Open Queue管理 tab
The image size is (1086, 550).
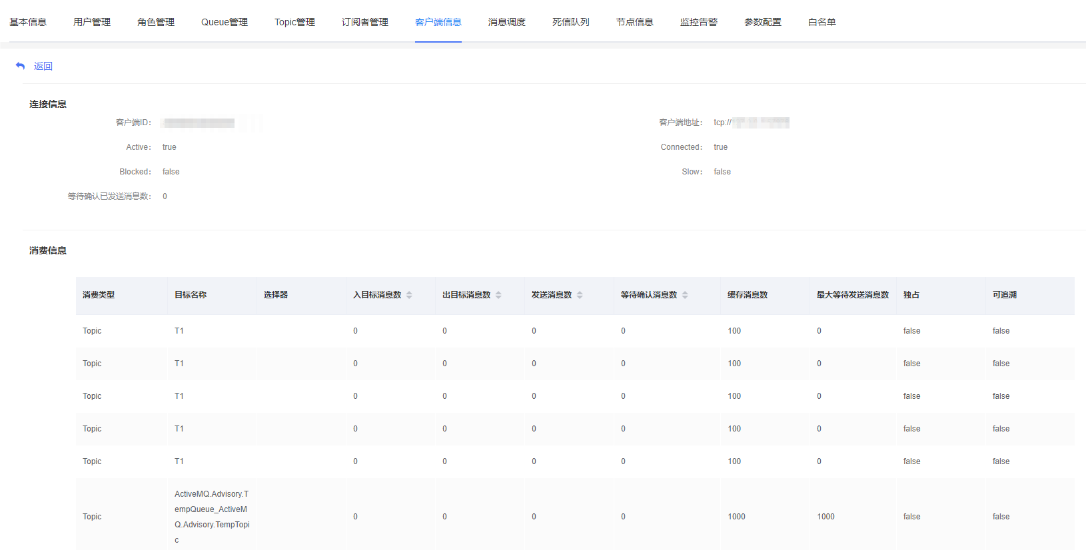point(225,22)
